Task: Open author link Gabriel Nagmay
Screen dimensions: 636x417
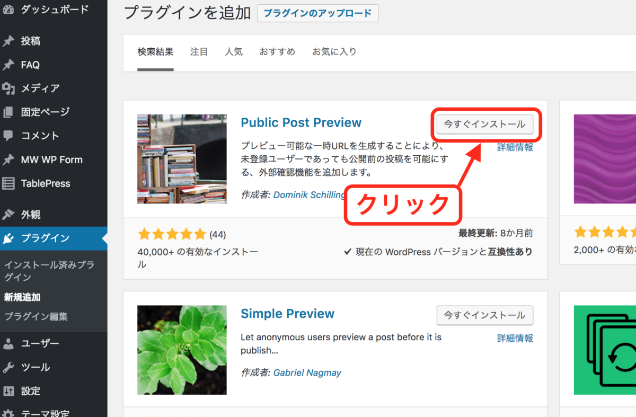Action: tap(307, 372)
